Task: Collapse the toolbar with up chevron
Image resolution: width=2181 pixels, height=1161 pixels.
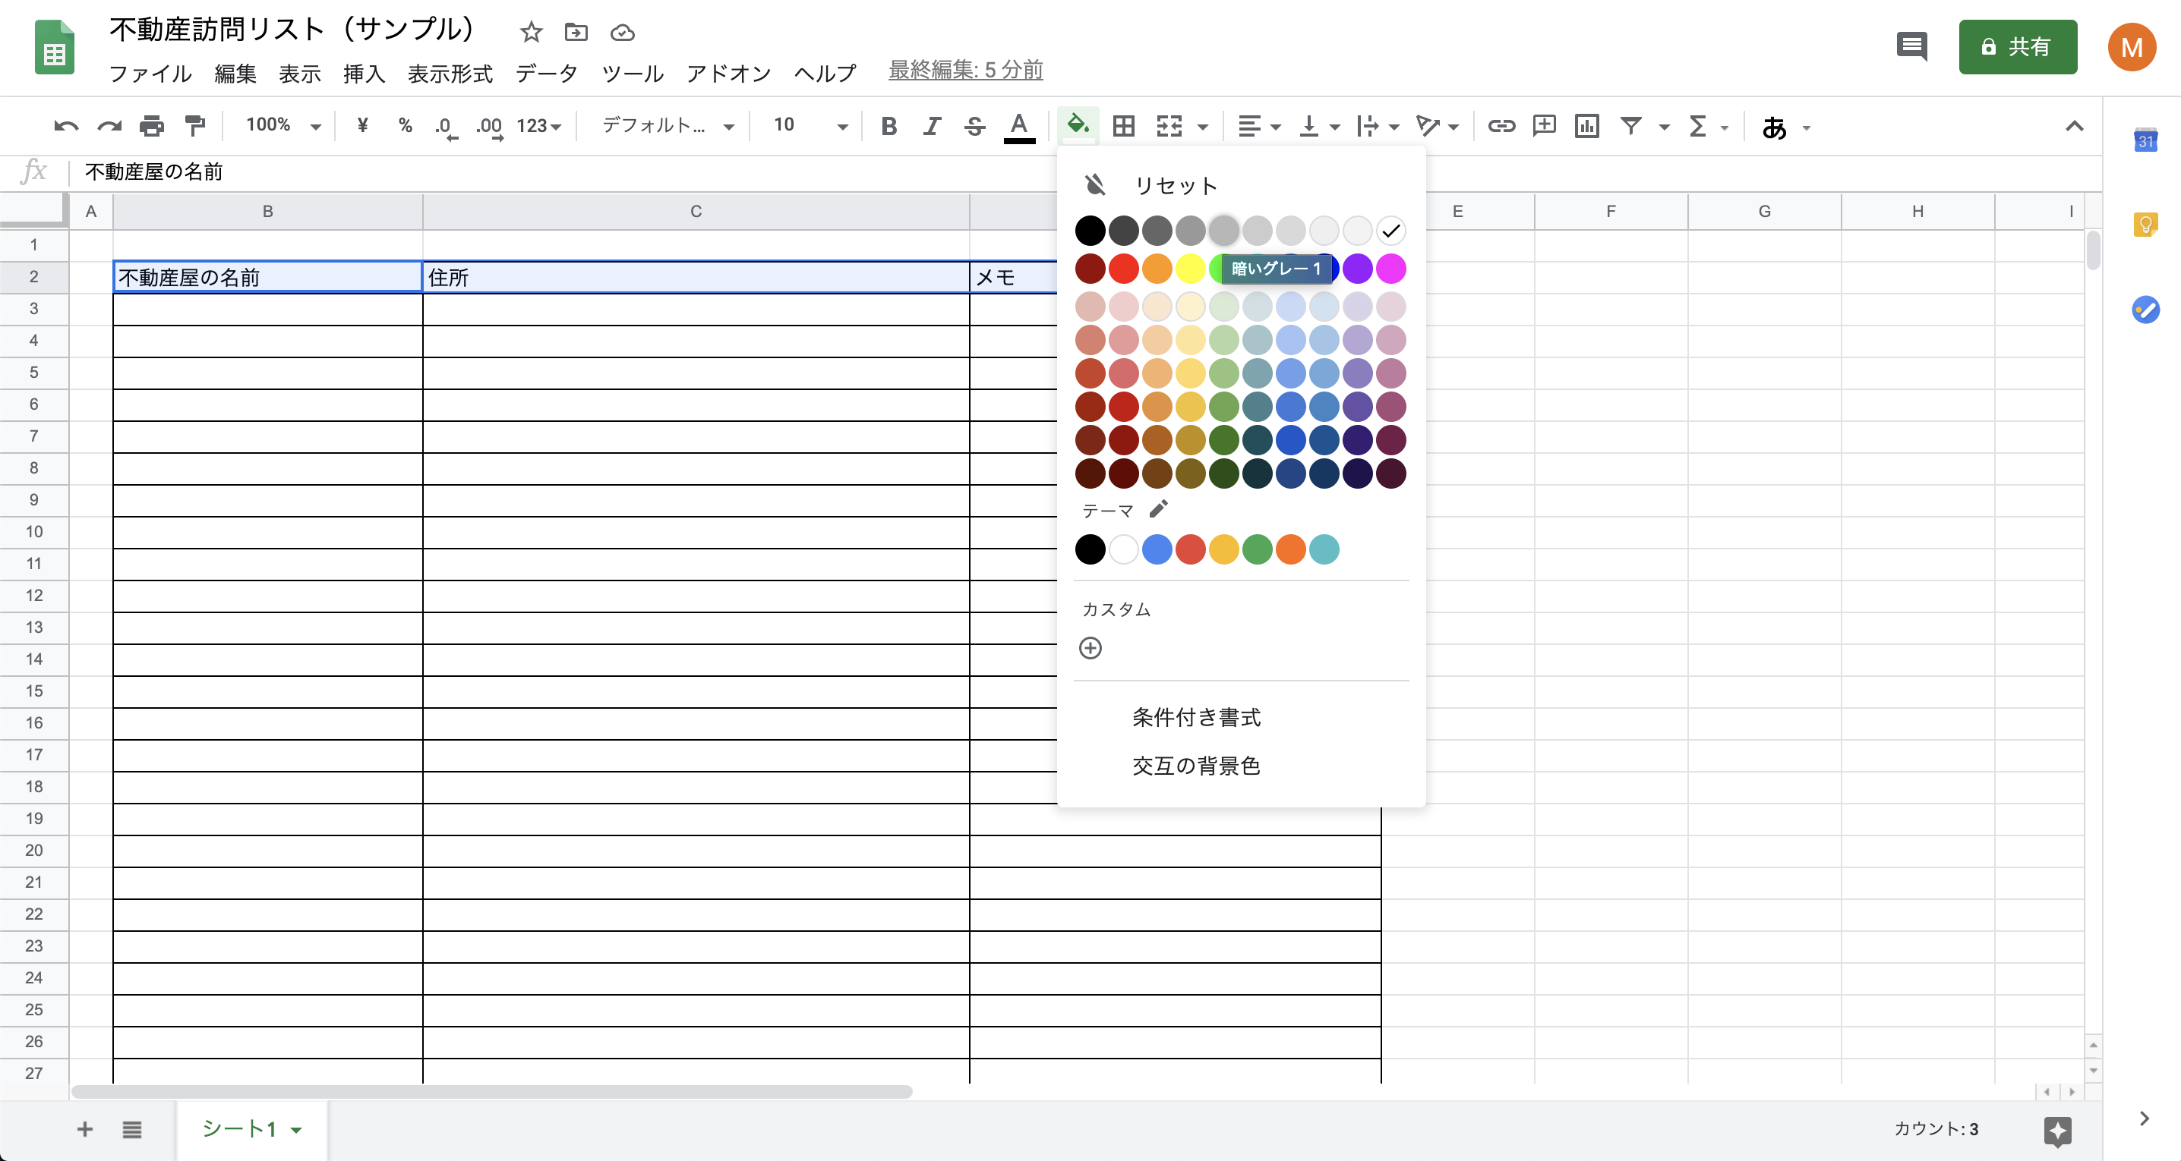Action: coord(2073,126)
